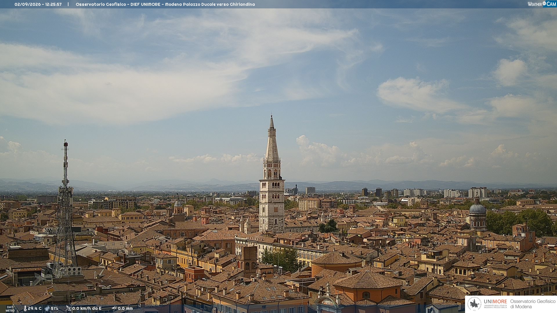The image size is (557, 313).
Task: Open the UNIMORE text logo
Action: click(495, 302)
